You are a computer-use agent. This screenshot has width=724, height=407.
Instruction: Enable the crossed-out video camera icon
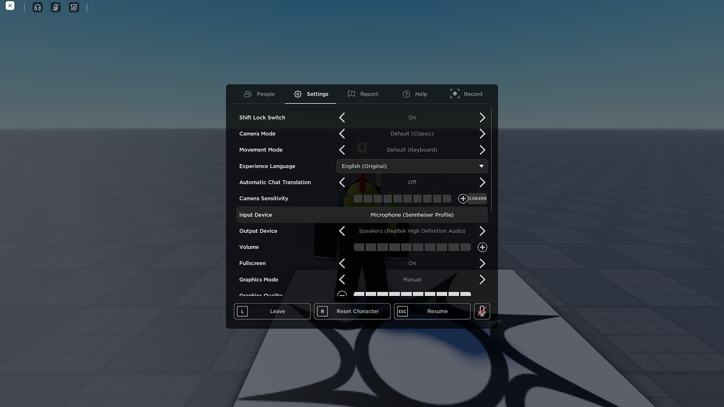[73, 7]
